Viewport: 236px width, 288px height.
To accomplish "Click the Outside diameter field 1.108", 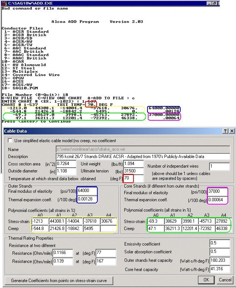I will coord(66,171).
